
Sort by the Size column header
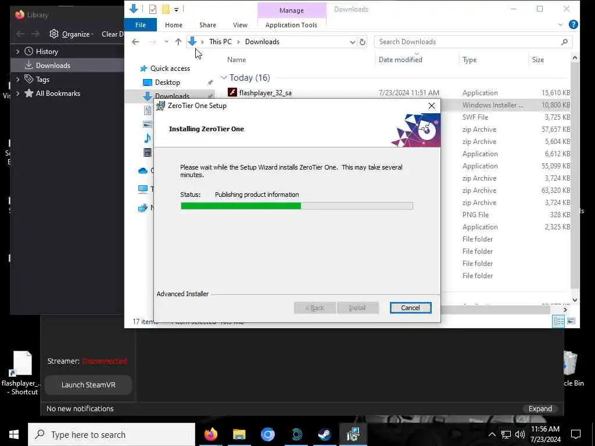point(537,60)
